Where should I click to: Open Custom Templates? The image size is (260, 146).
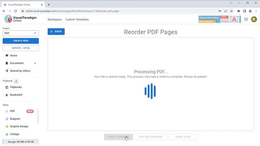77,19
